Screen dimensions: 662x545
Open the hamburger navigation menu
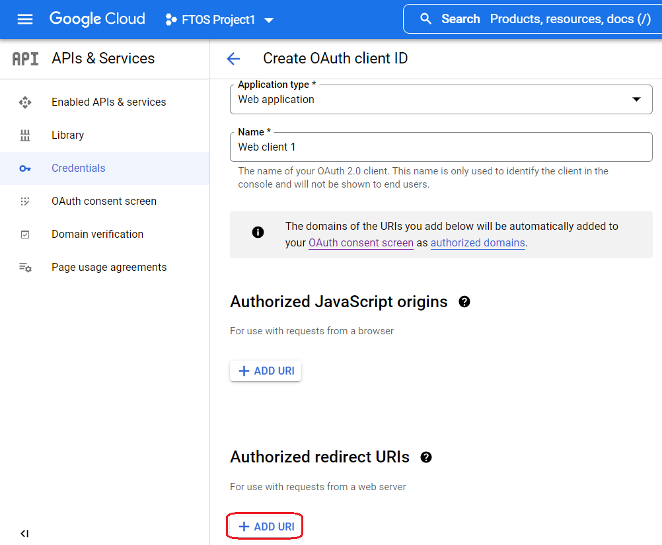click(25, 19)
